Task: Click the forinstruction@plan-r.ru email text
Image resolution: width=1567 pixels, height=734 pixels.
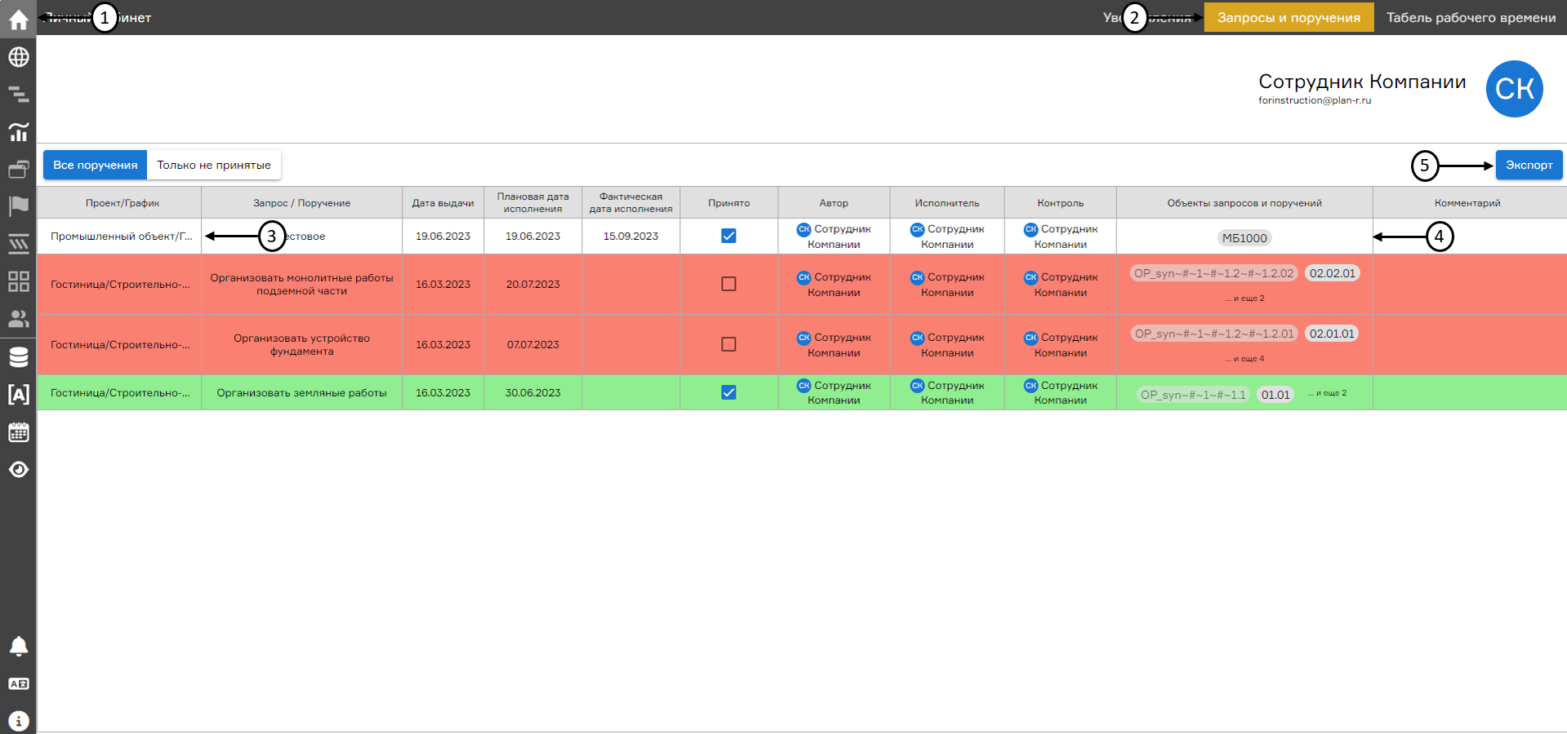Action: click(1315, 100)
